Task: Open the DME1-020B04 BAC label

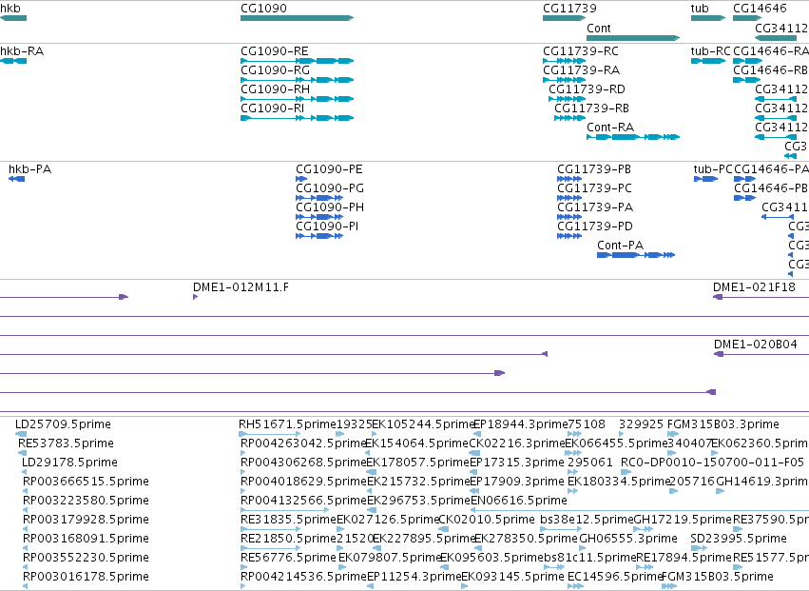Action: click(756, 345)
